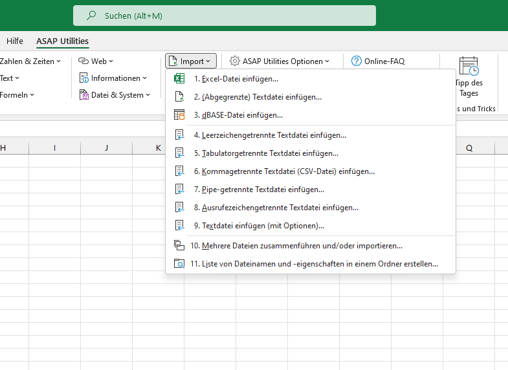The width and height of the screenshot is (508, 370).
Task: Open the Web dropdown menu
Action: click(x=96, y=61)
